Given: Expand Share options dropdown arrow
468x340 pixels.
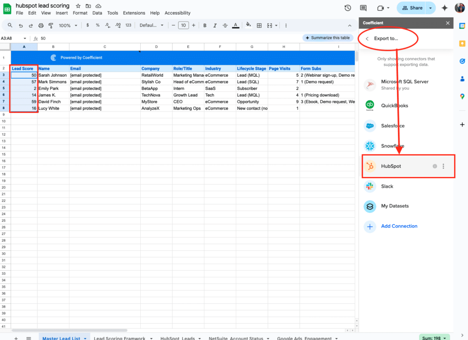Looking at the screenshot, I should [x=431, y=8].
